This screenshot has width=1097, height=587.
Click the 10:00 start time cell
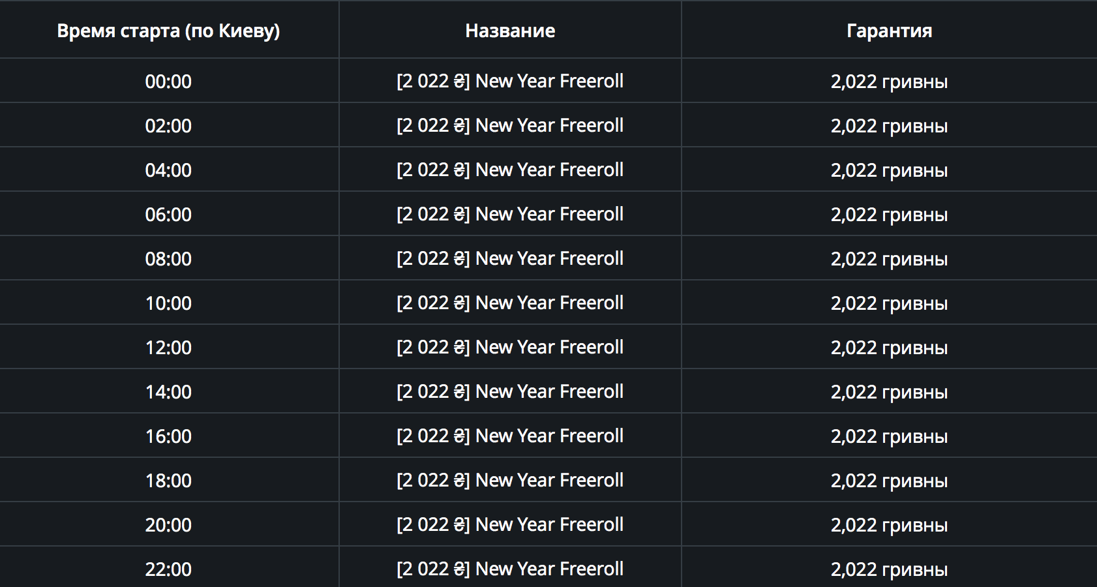pyautogui.click(x=168, y=303)
